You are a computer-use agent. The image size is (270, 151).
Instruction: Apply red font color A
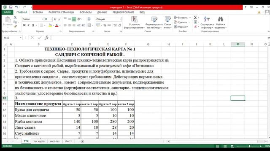(x=57, y=25)
